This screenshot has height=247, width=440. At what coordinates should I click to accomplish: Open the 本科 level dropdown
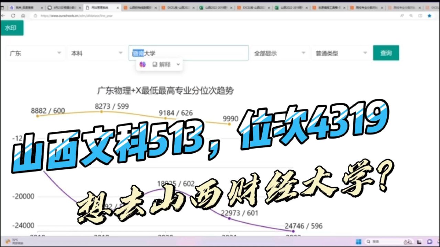pos(97,53)
